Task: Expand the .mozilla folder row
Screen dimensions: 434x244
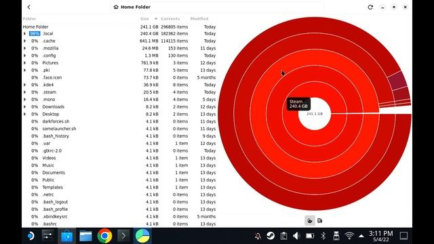Action: (x=24, y=48)
